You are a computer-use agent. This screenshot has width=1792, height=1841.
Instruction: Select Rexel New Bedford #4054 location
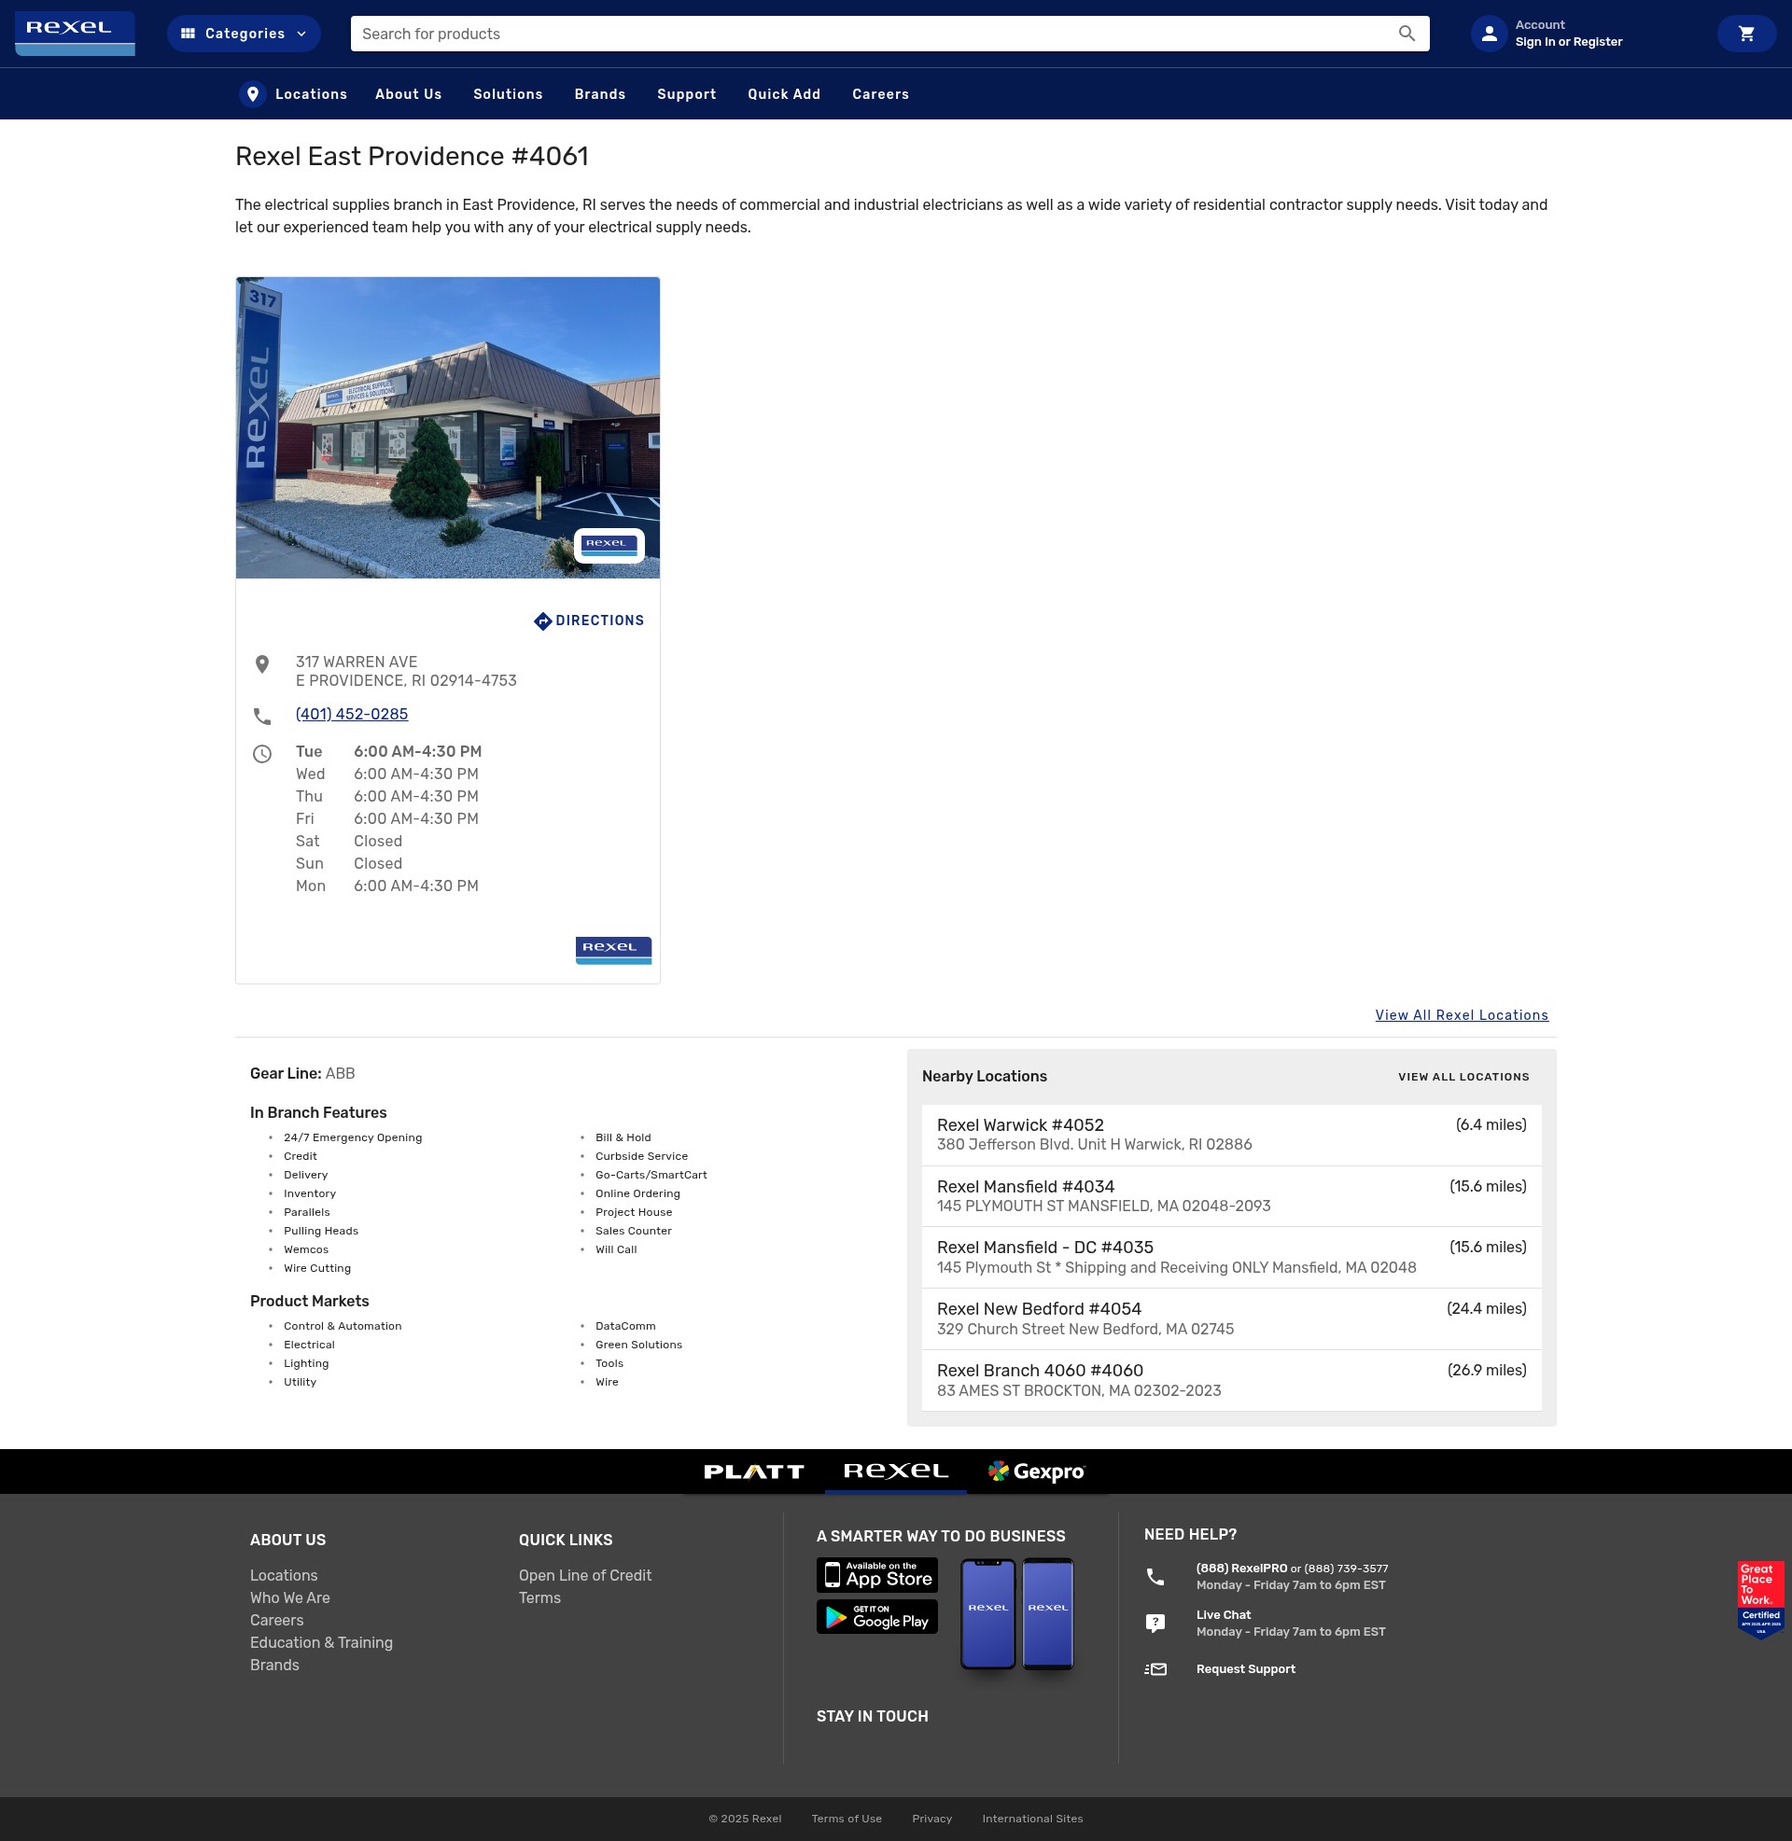pyautogui.click(x=1231, y=1318)
